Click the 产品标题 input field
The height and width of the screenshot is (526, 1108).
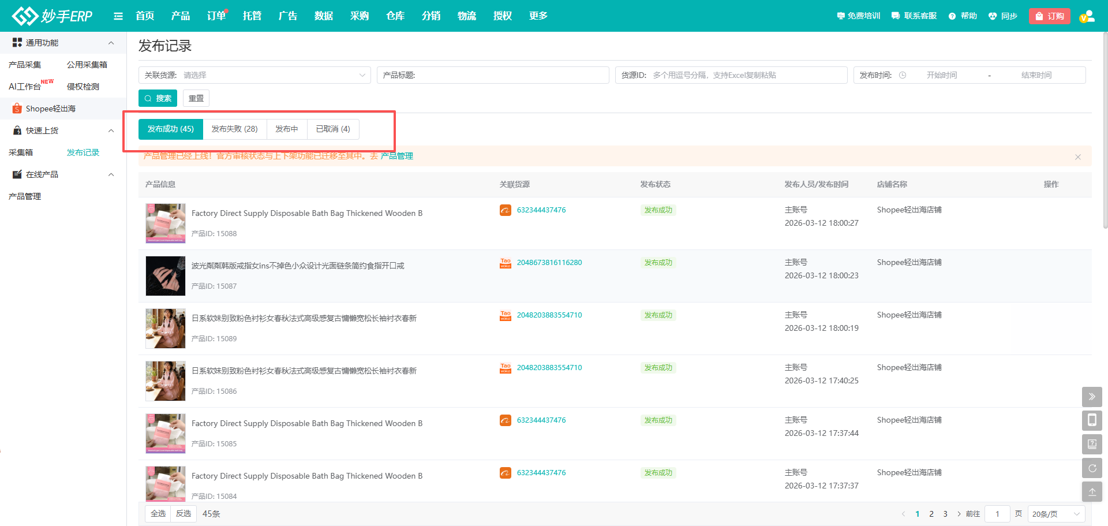coord(508,75)
